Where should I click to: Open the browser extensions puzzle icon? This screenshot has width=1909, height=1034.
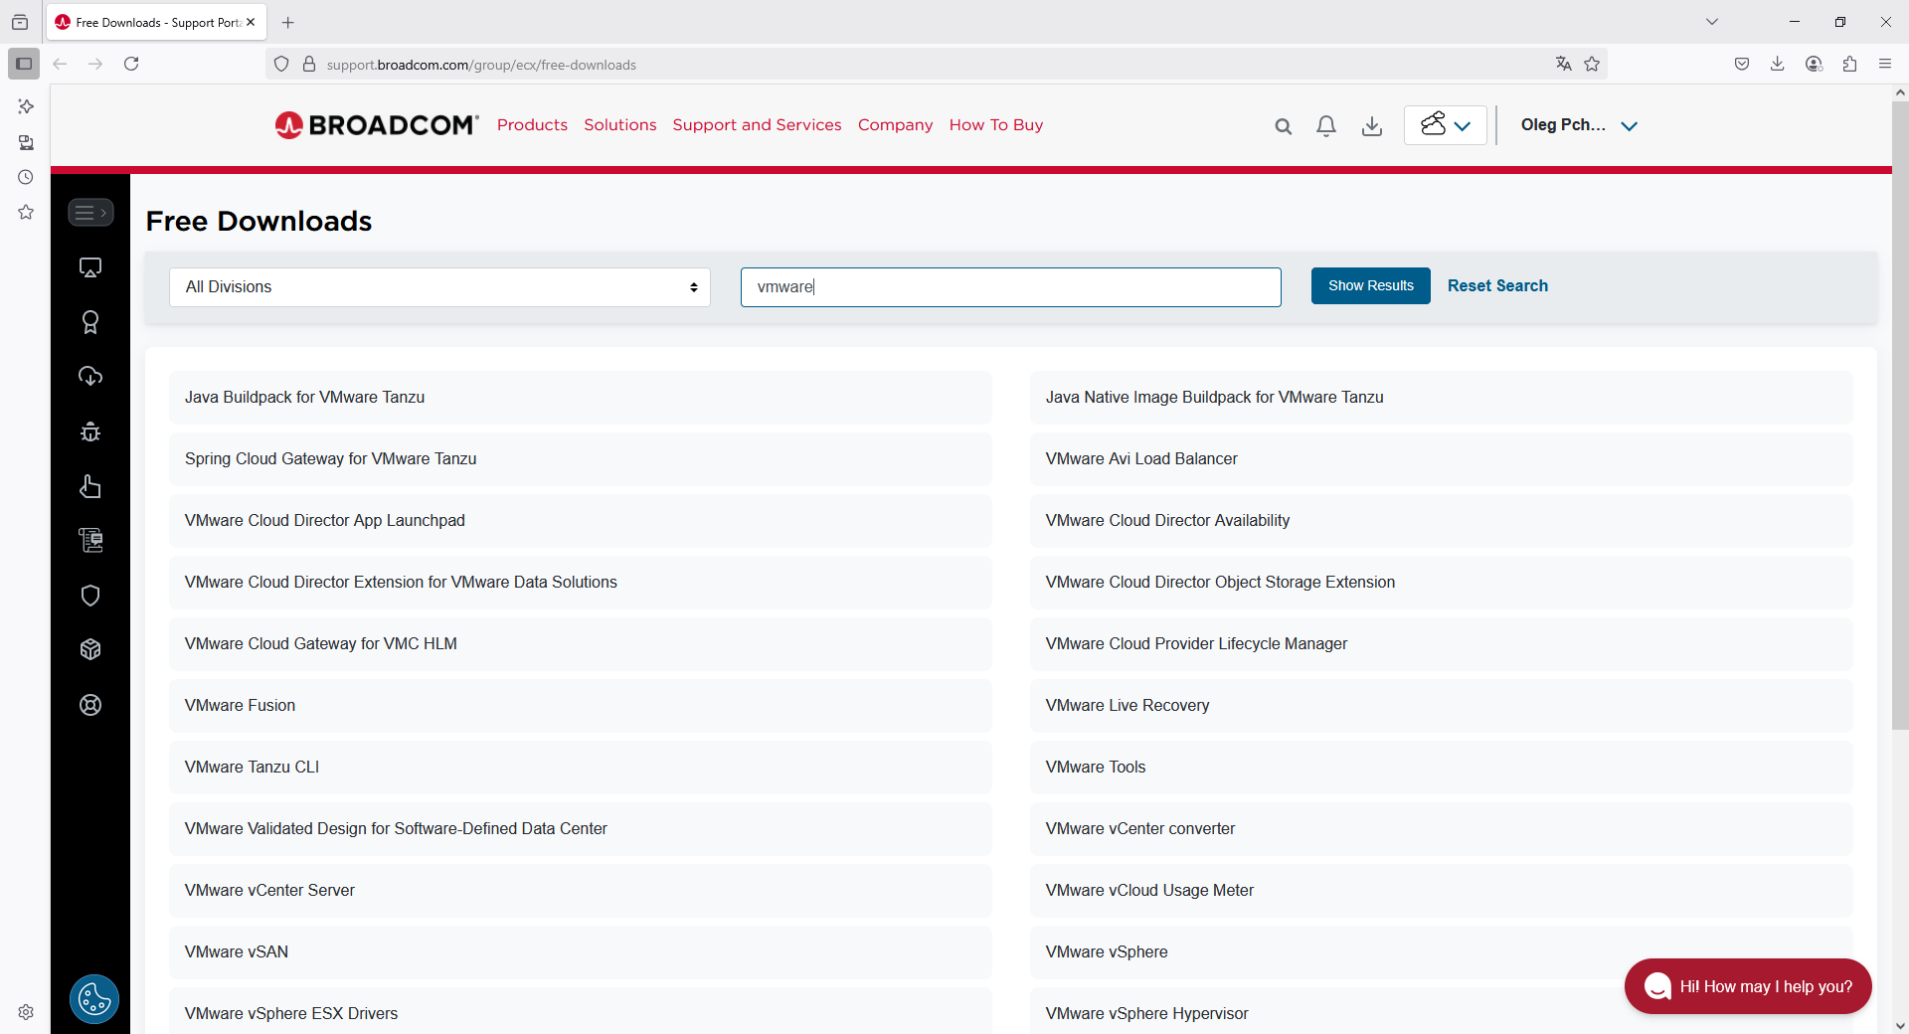[1849, 64]
